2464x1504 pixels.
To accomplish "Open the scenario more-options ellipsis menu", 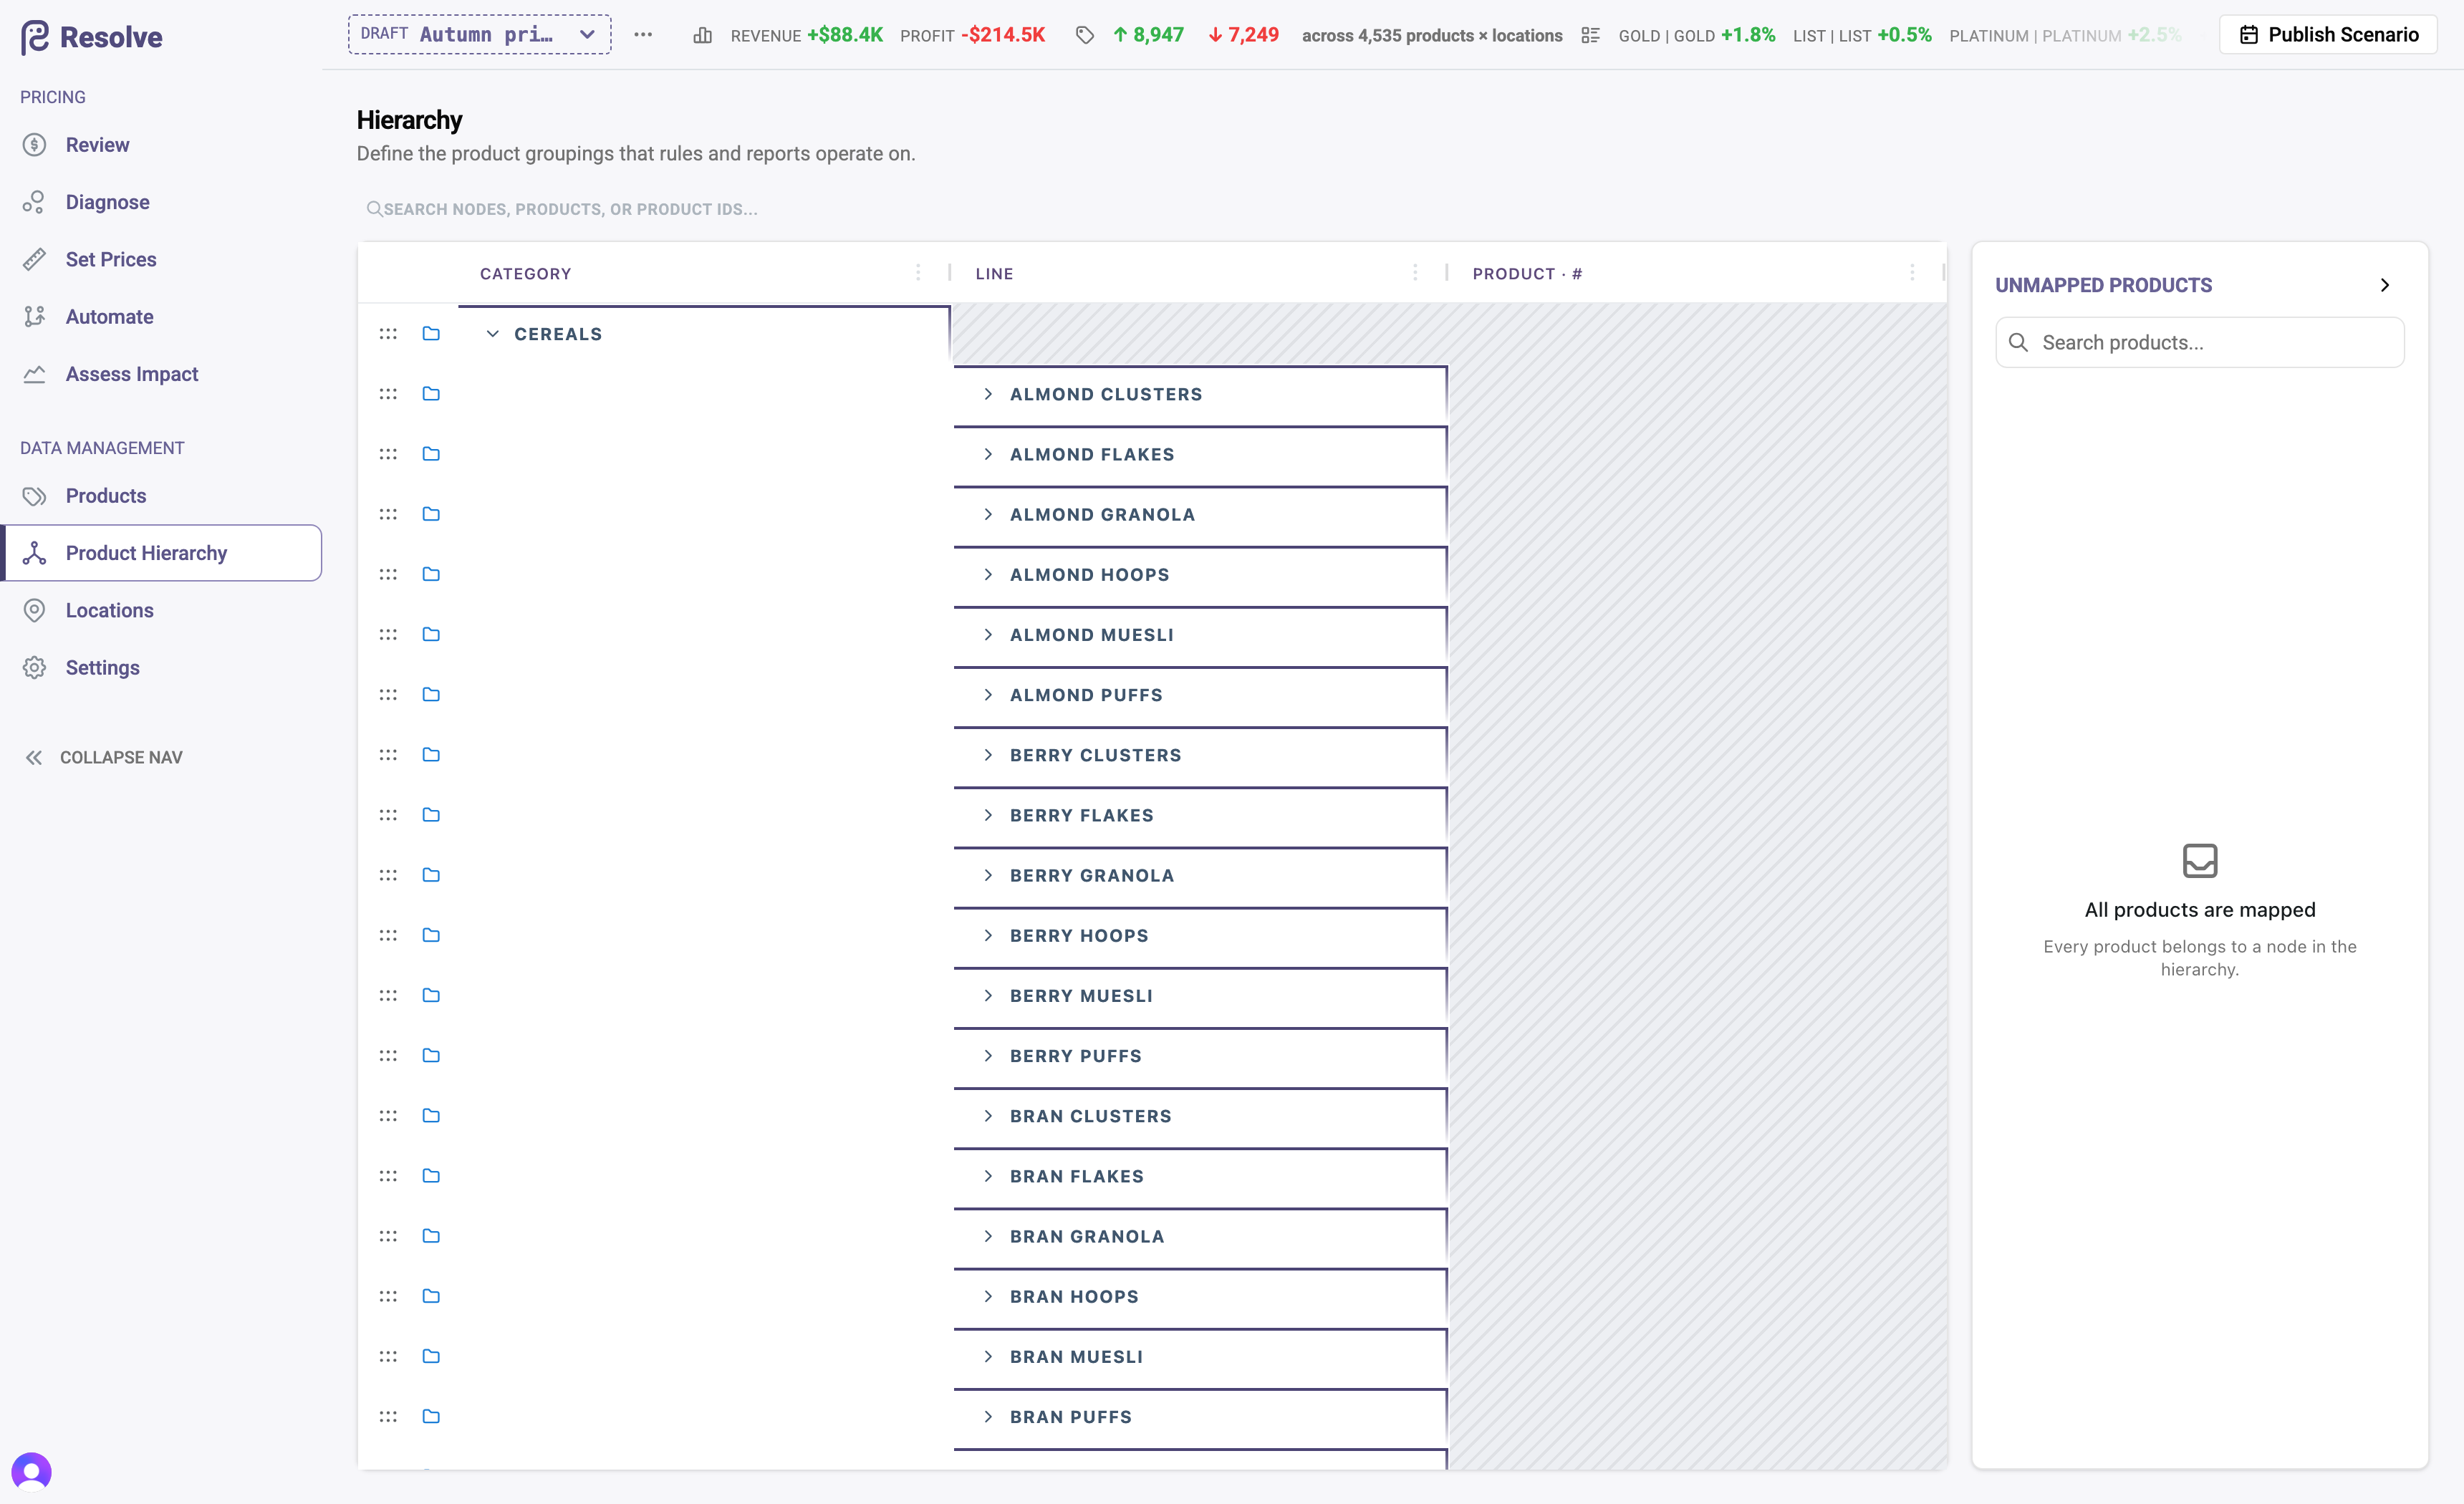I will 643,35.
